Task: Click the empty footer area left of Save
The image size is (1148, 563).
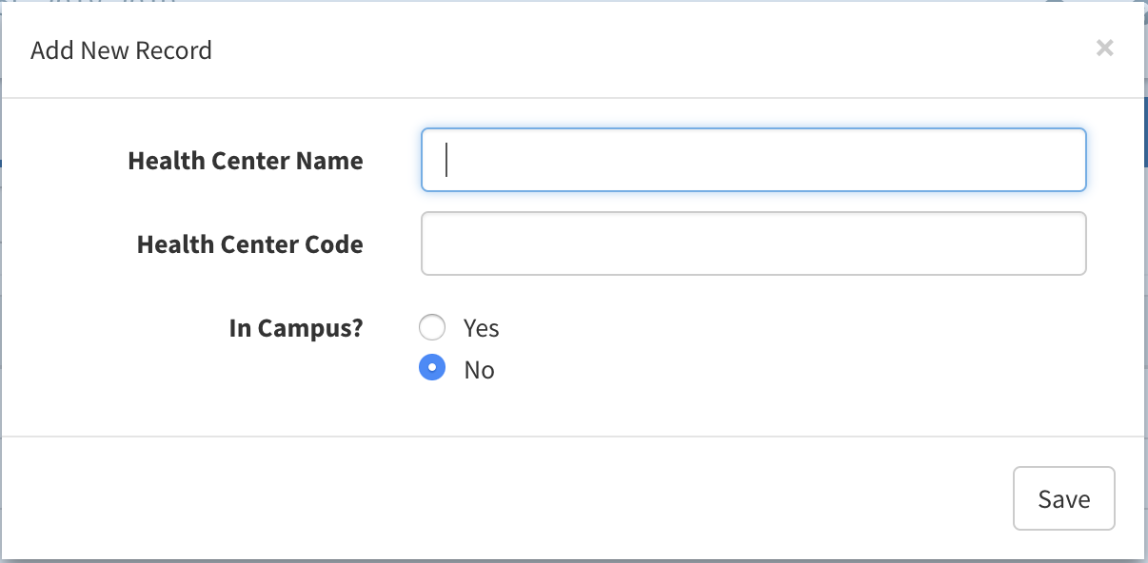Action: coord(505,498)
